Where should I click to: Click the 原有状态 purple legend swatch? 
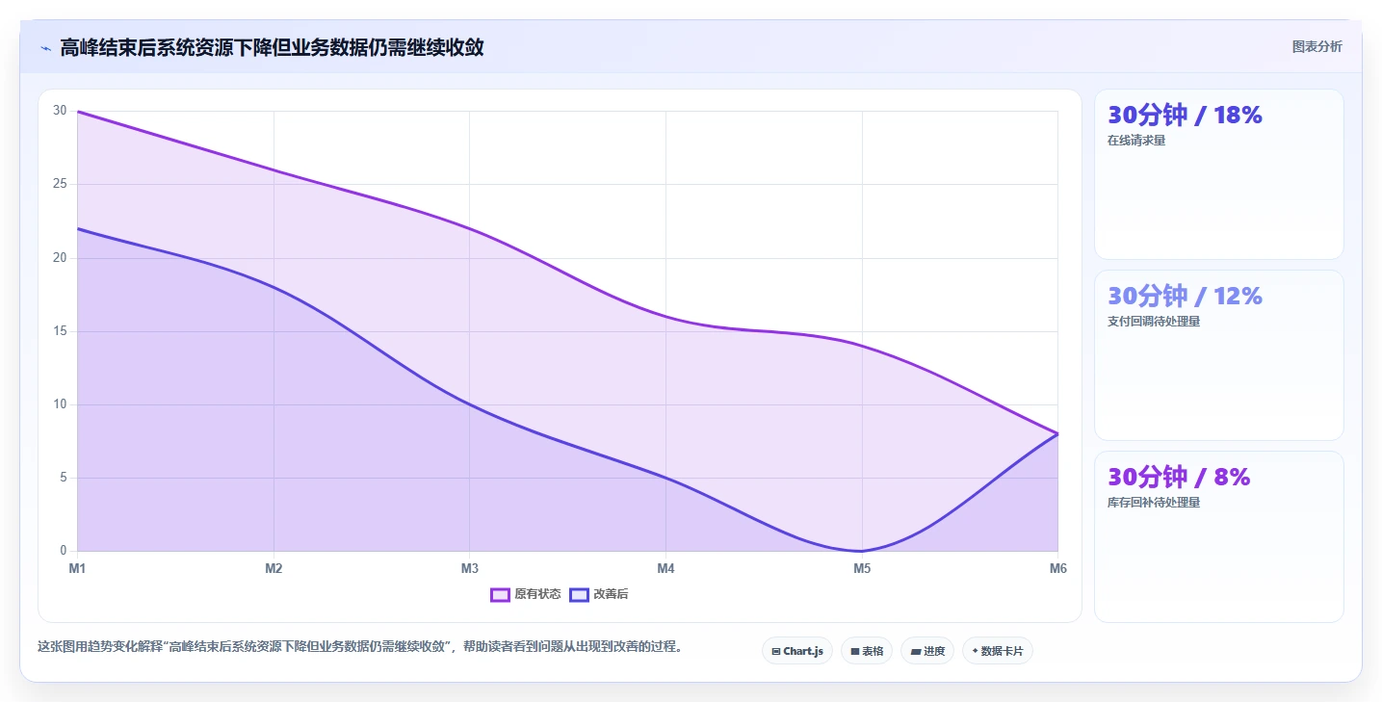click(x=500, y=594)
